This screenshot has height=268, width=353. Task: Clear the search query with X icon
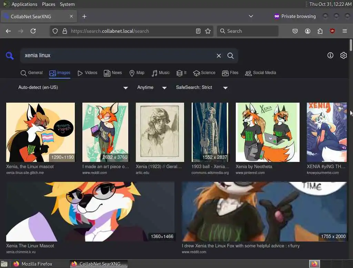pos(219,55)
